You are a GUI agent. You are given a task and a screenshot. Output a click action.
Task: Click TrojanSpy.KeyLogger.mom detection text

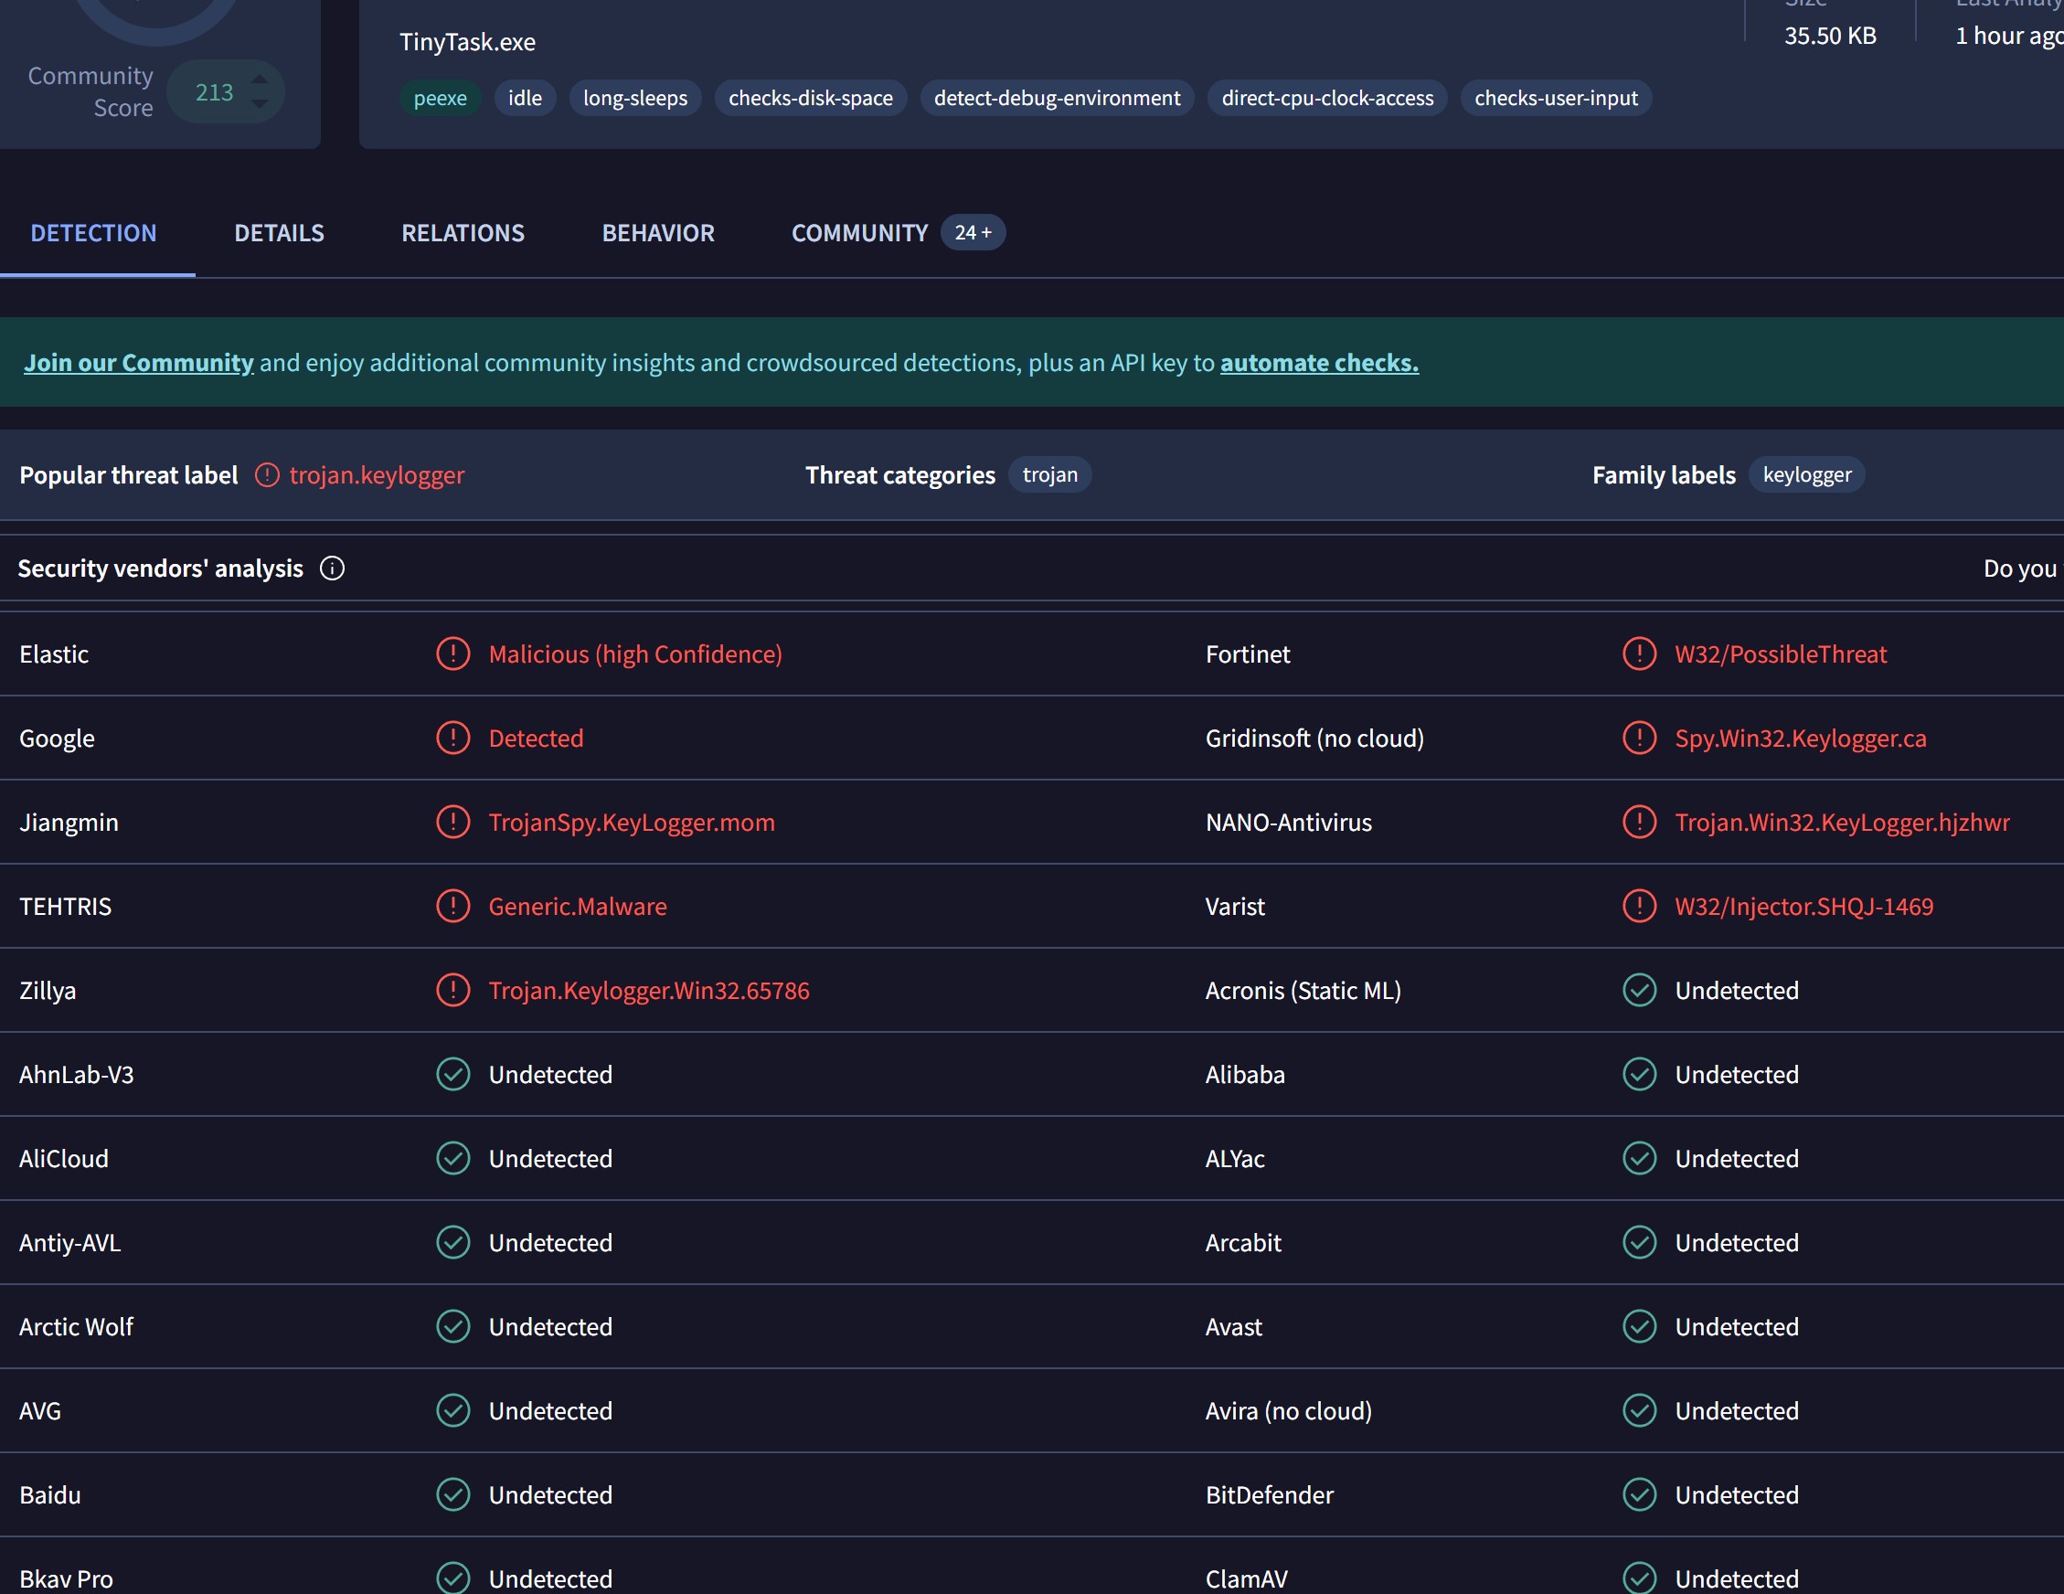pyautogui.click(x=632, y=823)
